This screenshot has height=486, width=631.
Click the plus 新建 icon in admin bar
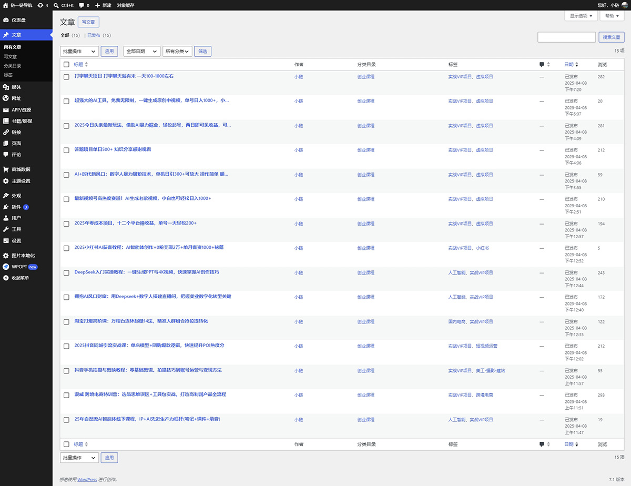tap(97, 5)
